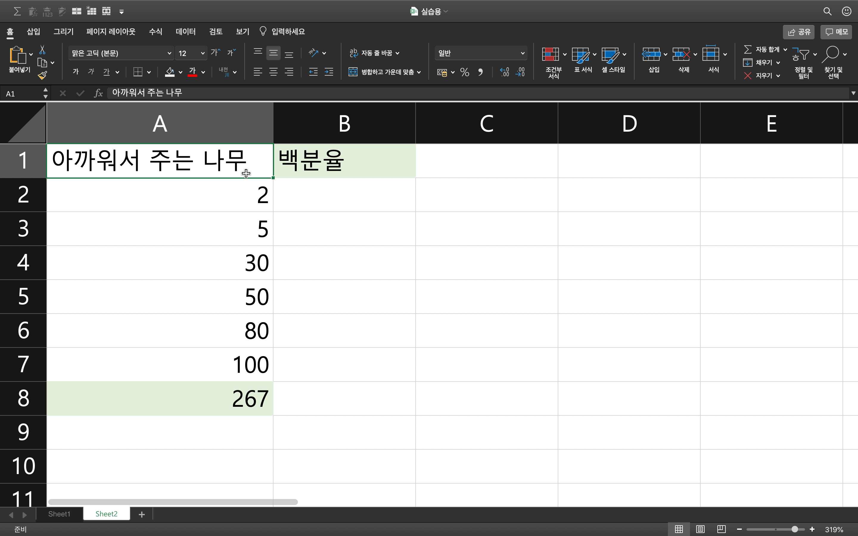
Task: Toggle wrap text (자동 줄 바꿈)
Action: [374, 53]
